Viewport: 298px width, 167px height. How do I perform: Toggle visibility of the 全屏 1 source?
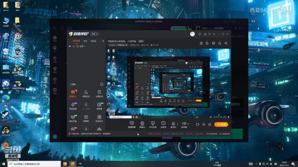click(x=70, y=46)
